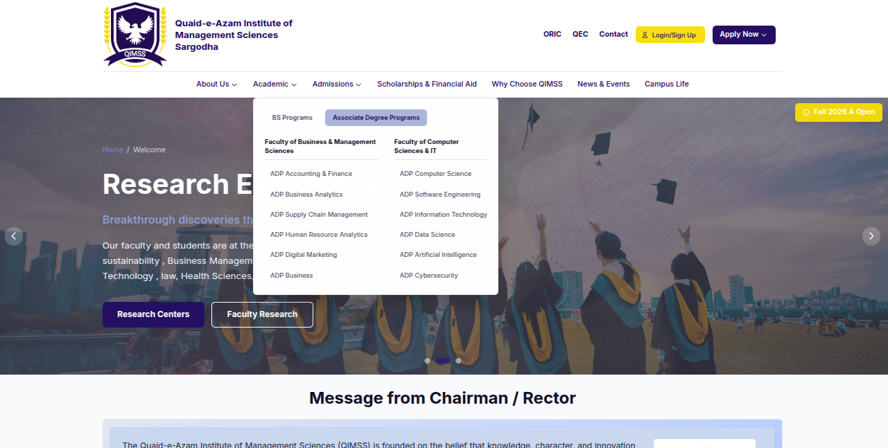Click the previous slide arrow on carousel
The width and height of the screenshot is (888, 448).
(14, 236)
